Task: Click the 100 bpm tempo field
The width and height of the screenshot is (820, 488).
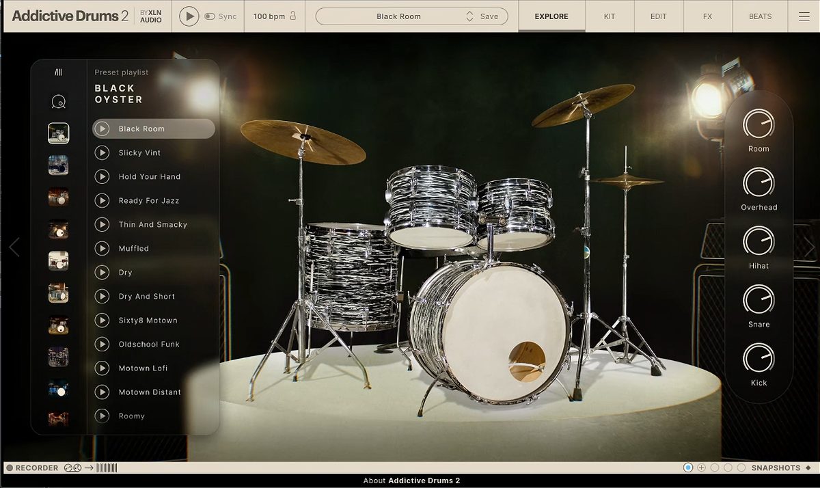Action: coord(269,16)
